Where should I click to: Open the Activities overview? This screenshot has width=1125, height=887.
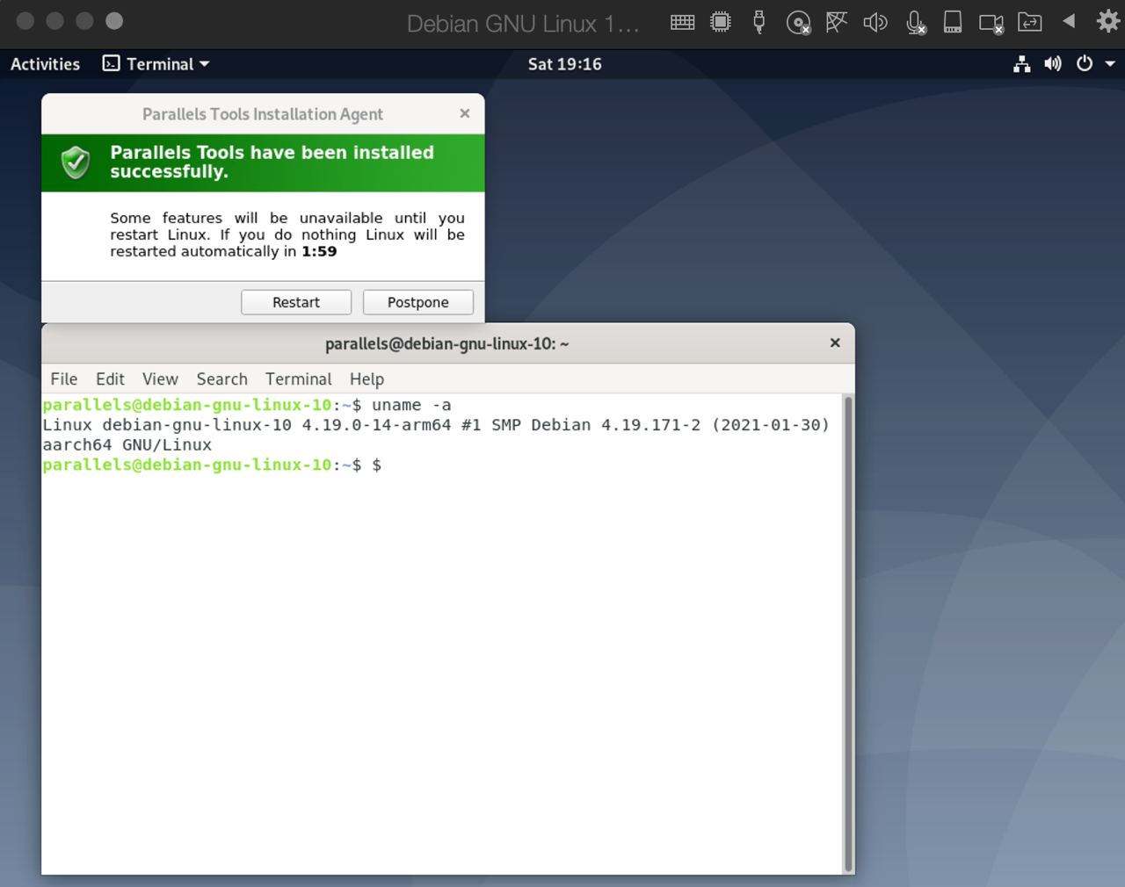point(45,64)
